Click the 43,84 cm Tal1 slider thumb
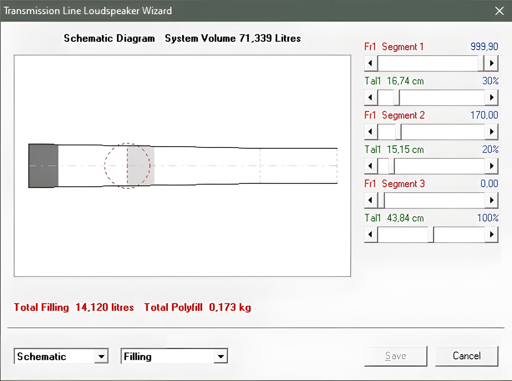 pyautogui.click(x=431, y=234)
